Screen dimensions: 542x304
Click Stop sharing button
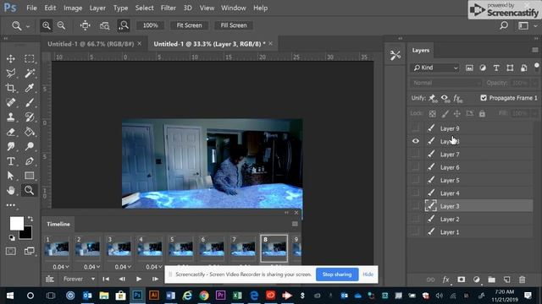click(x=337, y=274)
